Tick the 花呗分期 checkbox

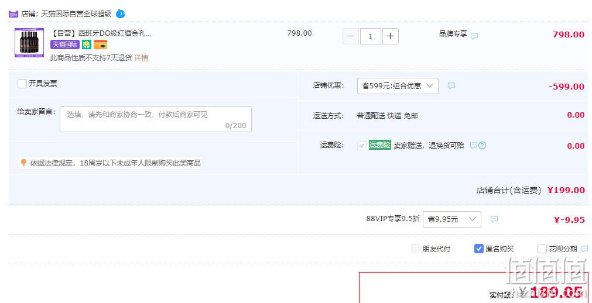tap(542, 249)
